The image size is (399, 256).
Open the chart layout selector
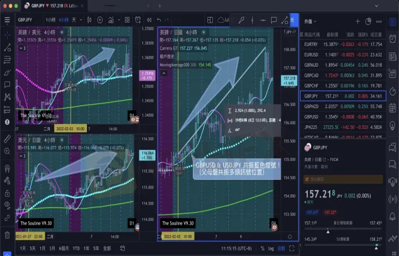[x=210, y=19]
